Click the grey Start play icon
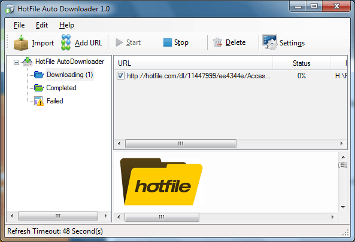 pyautogui.click(x=119, y=42)
